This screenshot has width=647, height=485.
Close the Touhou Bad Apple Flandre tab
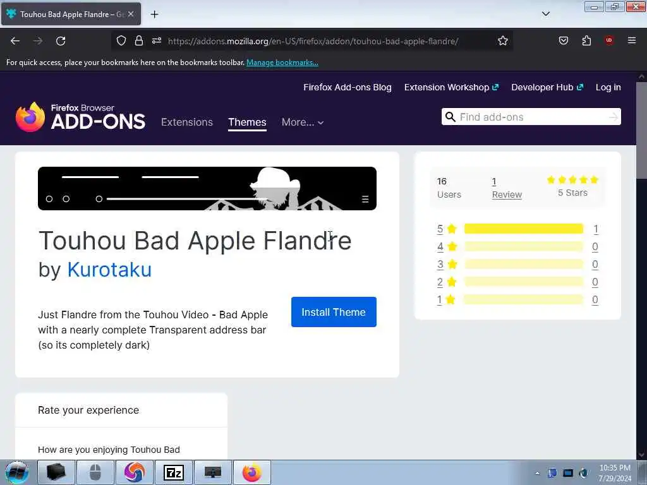tap(131, 14)
